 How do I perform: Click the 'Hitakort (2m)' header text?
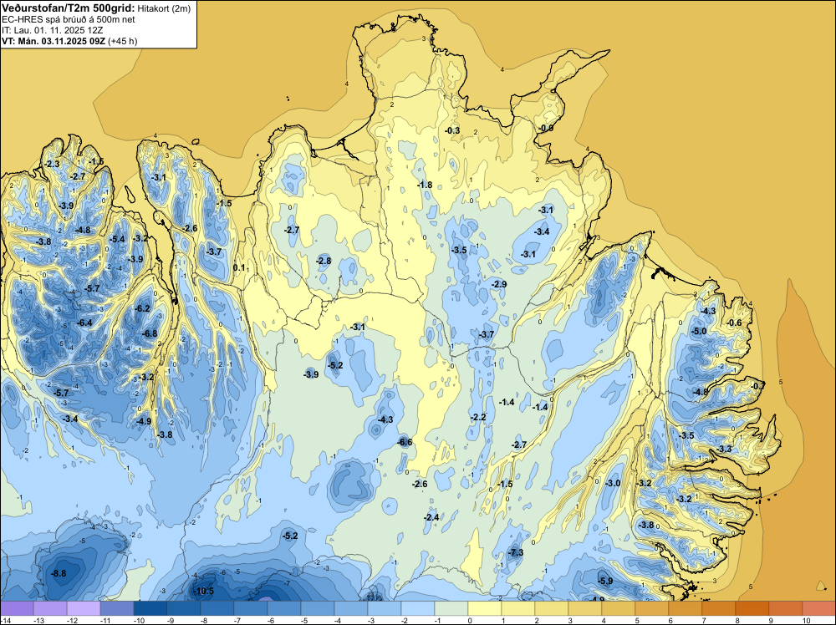pyautogui.click(x=164, y=8)
